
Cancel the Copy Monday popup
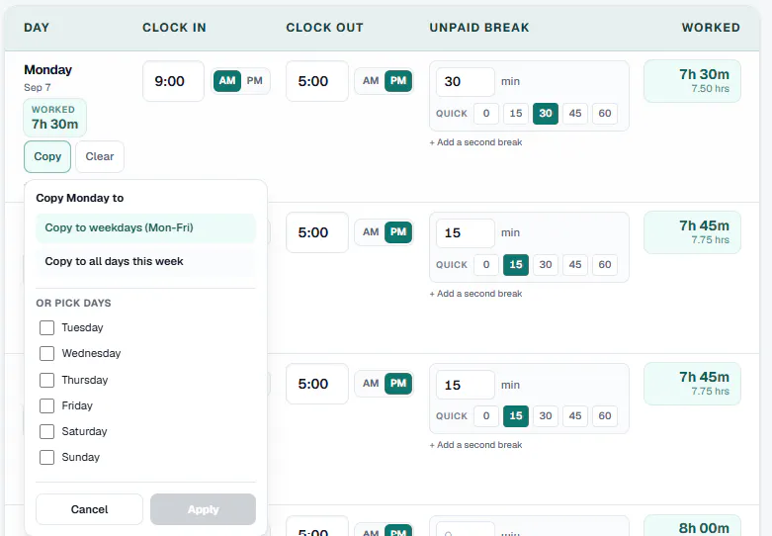[89, 509]
